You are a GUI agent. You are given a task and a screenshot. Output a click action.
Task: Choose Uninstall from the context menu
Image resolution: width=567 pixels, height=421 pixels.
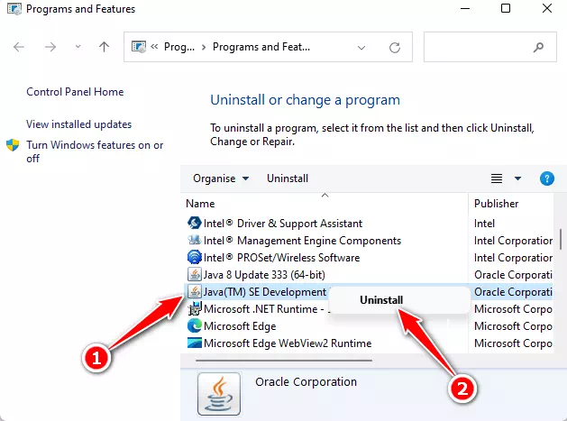pos(381,300)
